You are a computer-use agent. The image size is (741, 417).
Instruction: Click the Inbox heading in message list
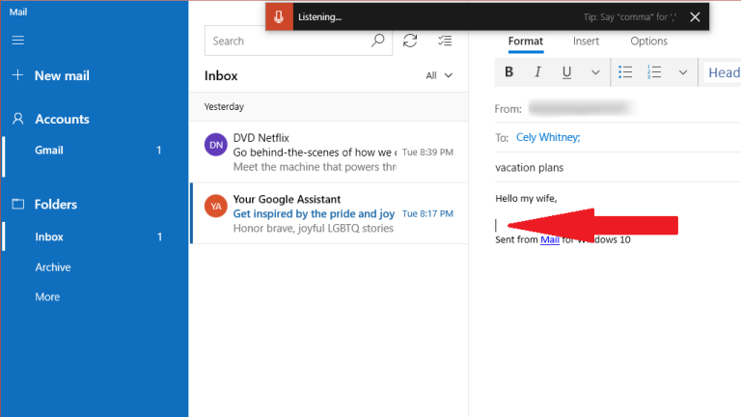click(x=221, y=75)
